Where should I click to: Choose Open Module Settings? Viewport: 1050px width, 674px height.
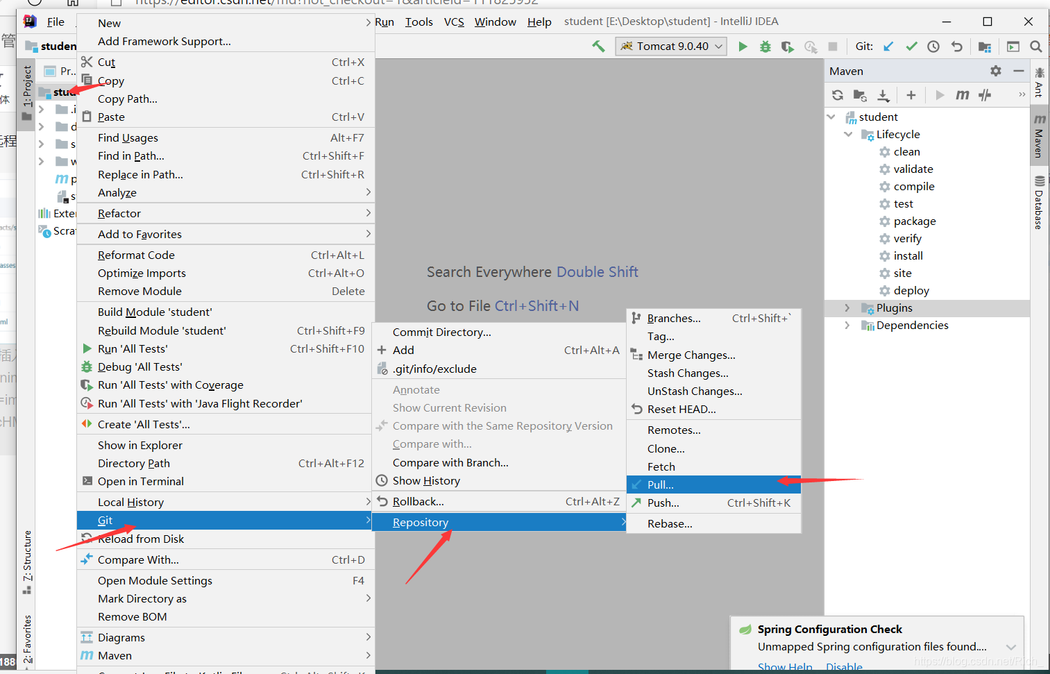[x=226, y=580]
